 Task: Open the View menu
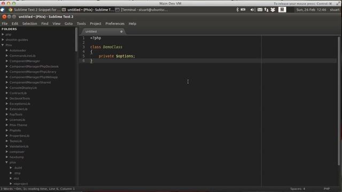click(x=56, y=23)
